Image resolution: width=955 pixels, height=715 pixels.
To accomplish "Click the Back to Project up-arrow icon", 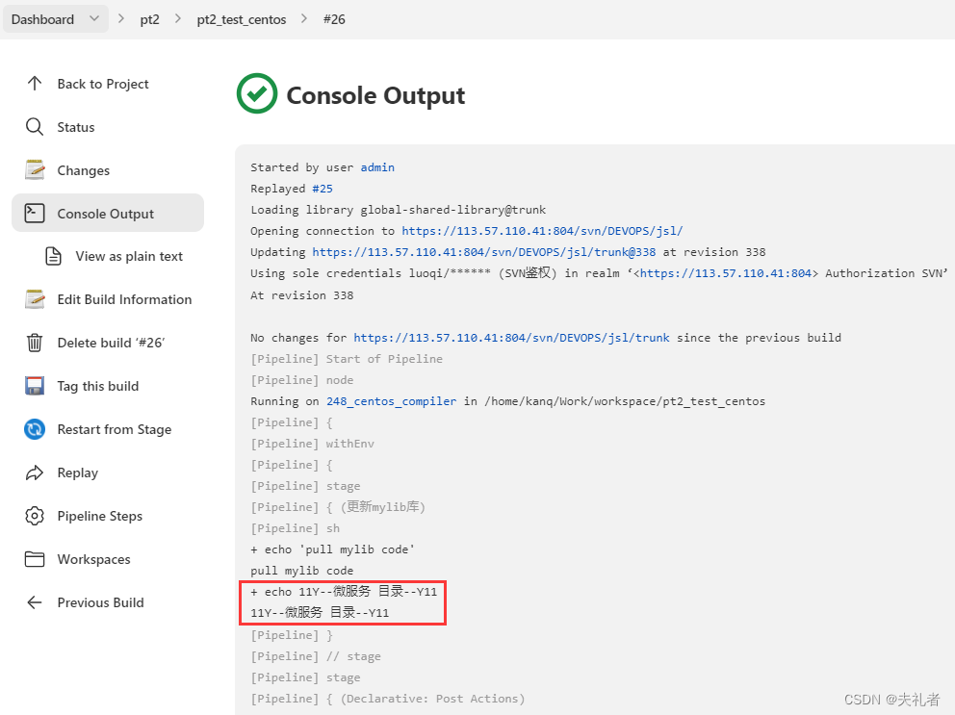I will point(35,84).
